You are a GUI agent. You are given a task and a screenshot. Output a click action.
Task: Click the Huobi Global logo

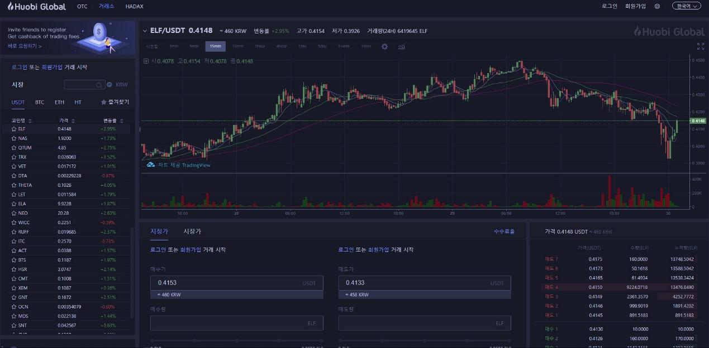pos(36,6)
